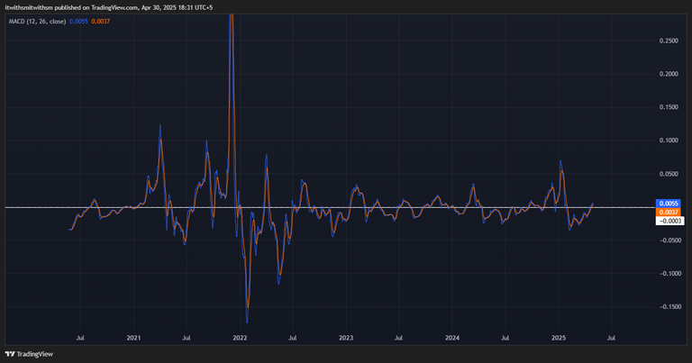The image size is (692, 363).
Task: Click the -0.1000 value on price axis
Action: 670,274
